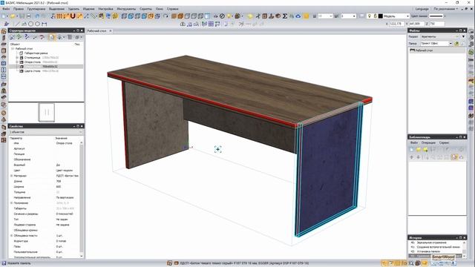Open the Справка menu

[x=173, y=9]
